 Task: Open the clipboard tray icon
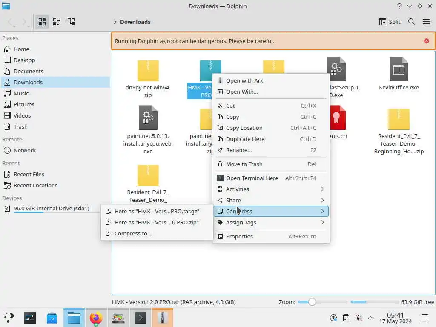coord(346,318)
